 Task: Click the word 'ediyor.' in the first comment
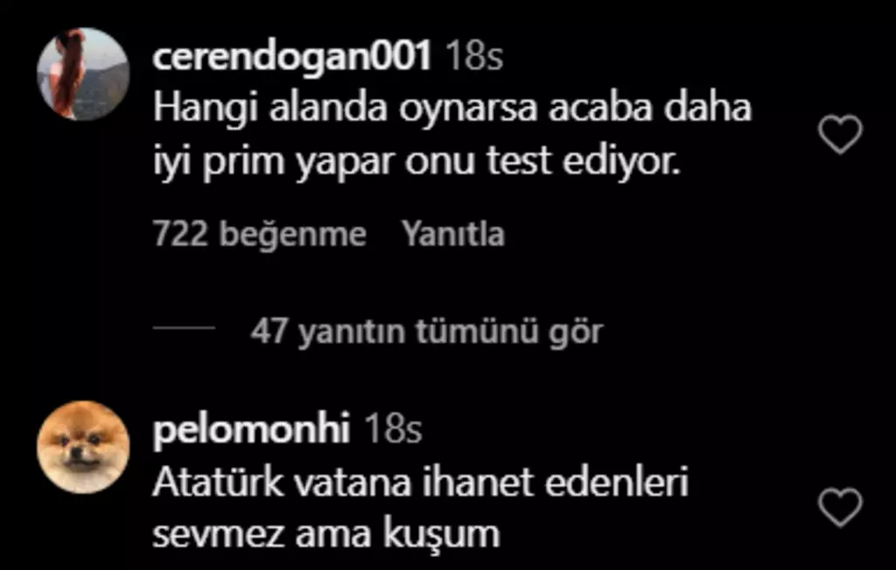[x=622, y=162]
